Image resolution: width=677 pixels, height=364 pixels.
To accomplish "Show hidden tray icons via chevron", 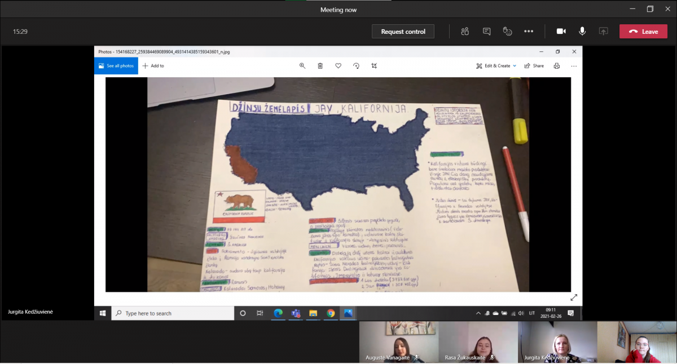I will 479,313.
